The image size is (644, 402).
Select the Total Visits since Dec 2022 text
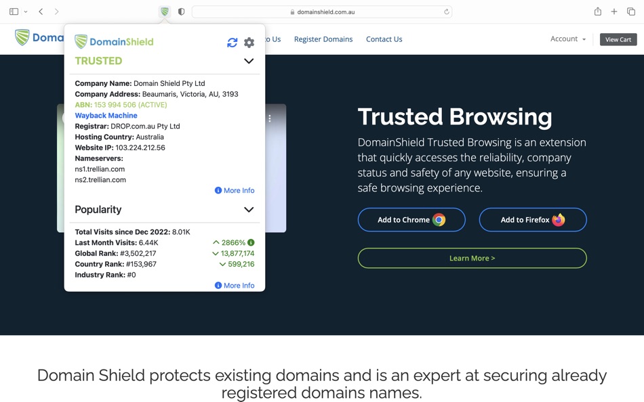click(x=132, y=232)
